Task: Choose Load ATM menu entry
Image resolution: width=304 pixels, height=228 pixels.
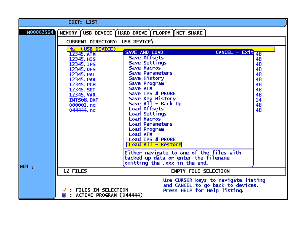Action: [x=141, y=134]
